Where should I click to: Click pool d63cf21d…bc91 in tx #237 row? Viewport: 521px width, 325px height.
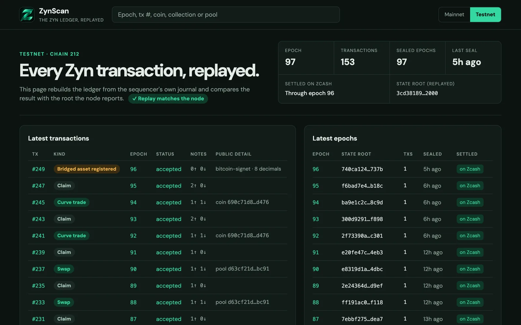point(242,269)
